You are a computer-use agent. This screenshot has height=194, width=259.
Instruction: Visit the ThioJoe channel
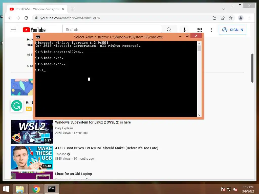pyautogui.click(x=60, y=154)
